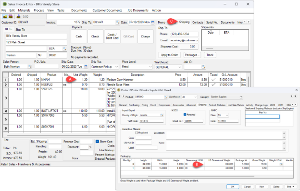Switch to the Contacts tab
300x191 pixels.
click(198, 23)
